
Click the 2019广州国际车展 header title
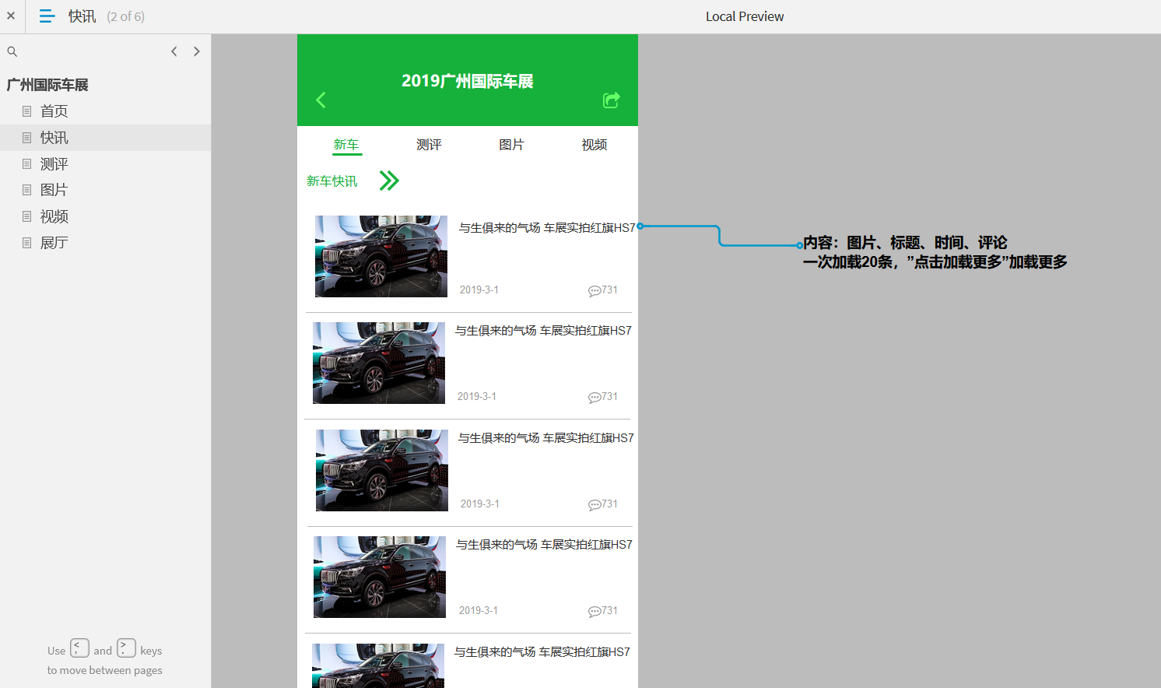click(x=468, y=81)
